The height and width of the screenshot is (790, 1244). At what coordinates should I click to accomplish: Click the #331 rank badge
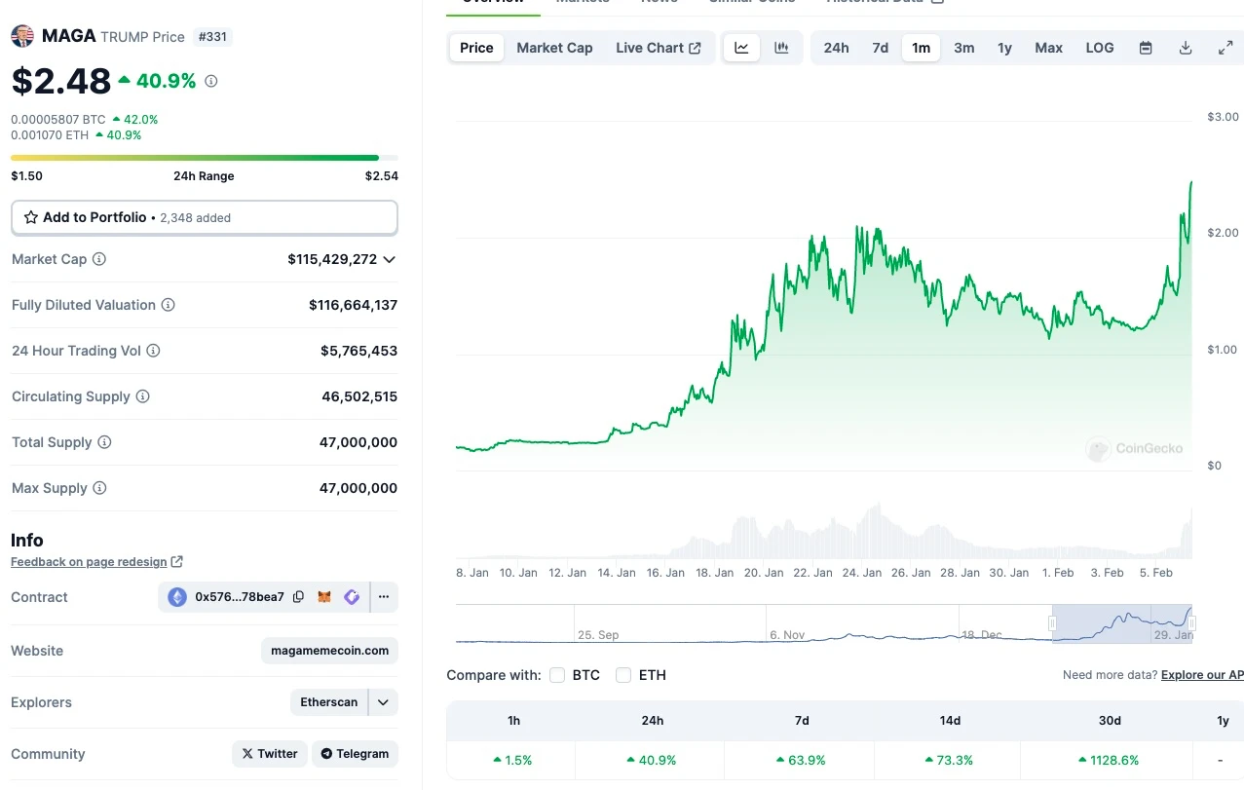click(x=212, y=37)
